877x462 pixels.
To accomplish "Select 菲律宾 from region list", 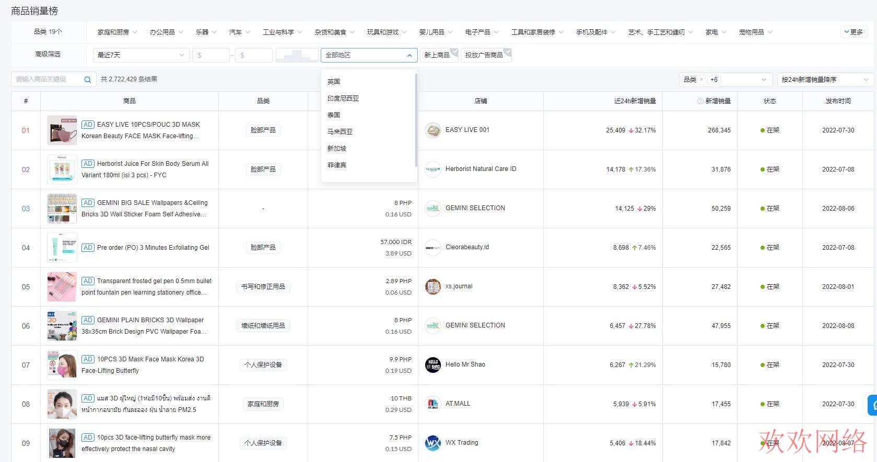I will click(368, 165).
